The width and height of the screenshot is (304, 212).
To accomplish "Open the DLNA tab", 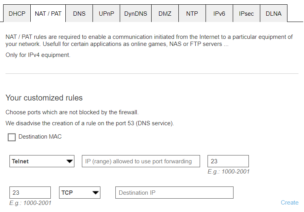I will 274,13.
